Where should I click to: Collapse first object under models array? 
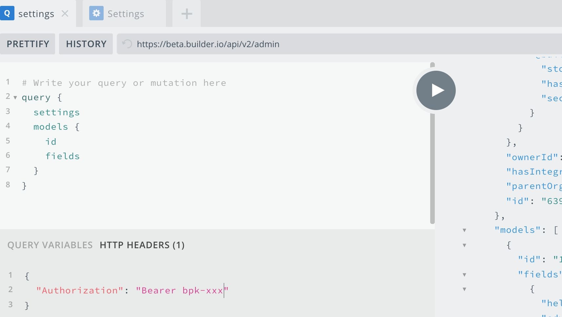(464, 245)
